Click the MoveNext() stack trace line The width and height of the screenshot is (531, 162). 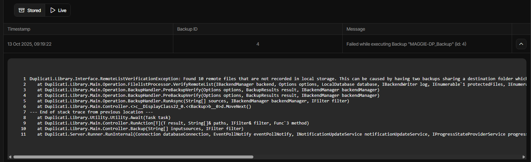(x=144, y=107)
